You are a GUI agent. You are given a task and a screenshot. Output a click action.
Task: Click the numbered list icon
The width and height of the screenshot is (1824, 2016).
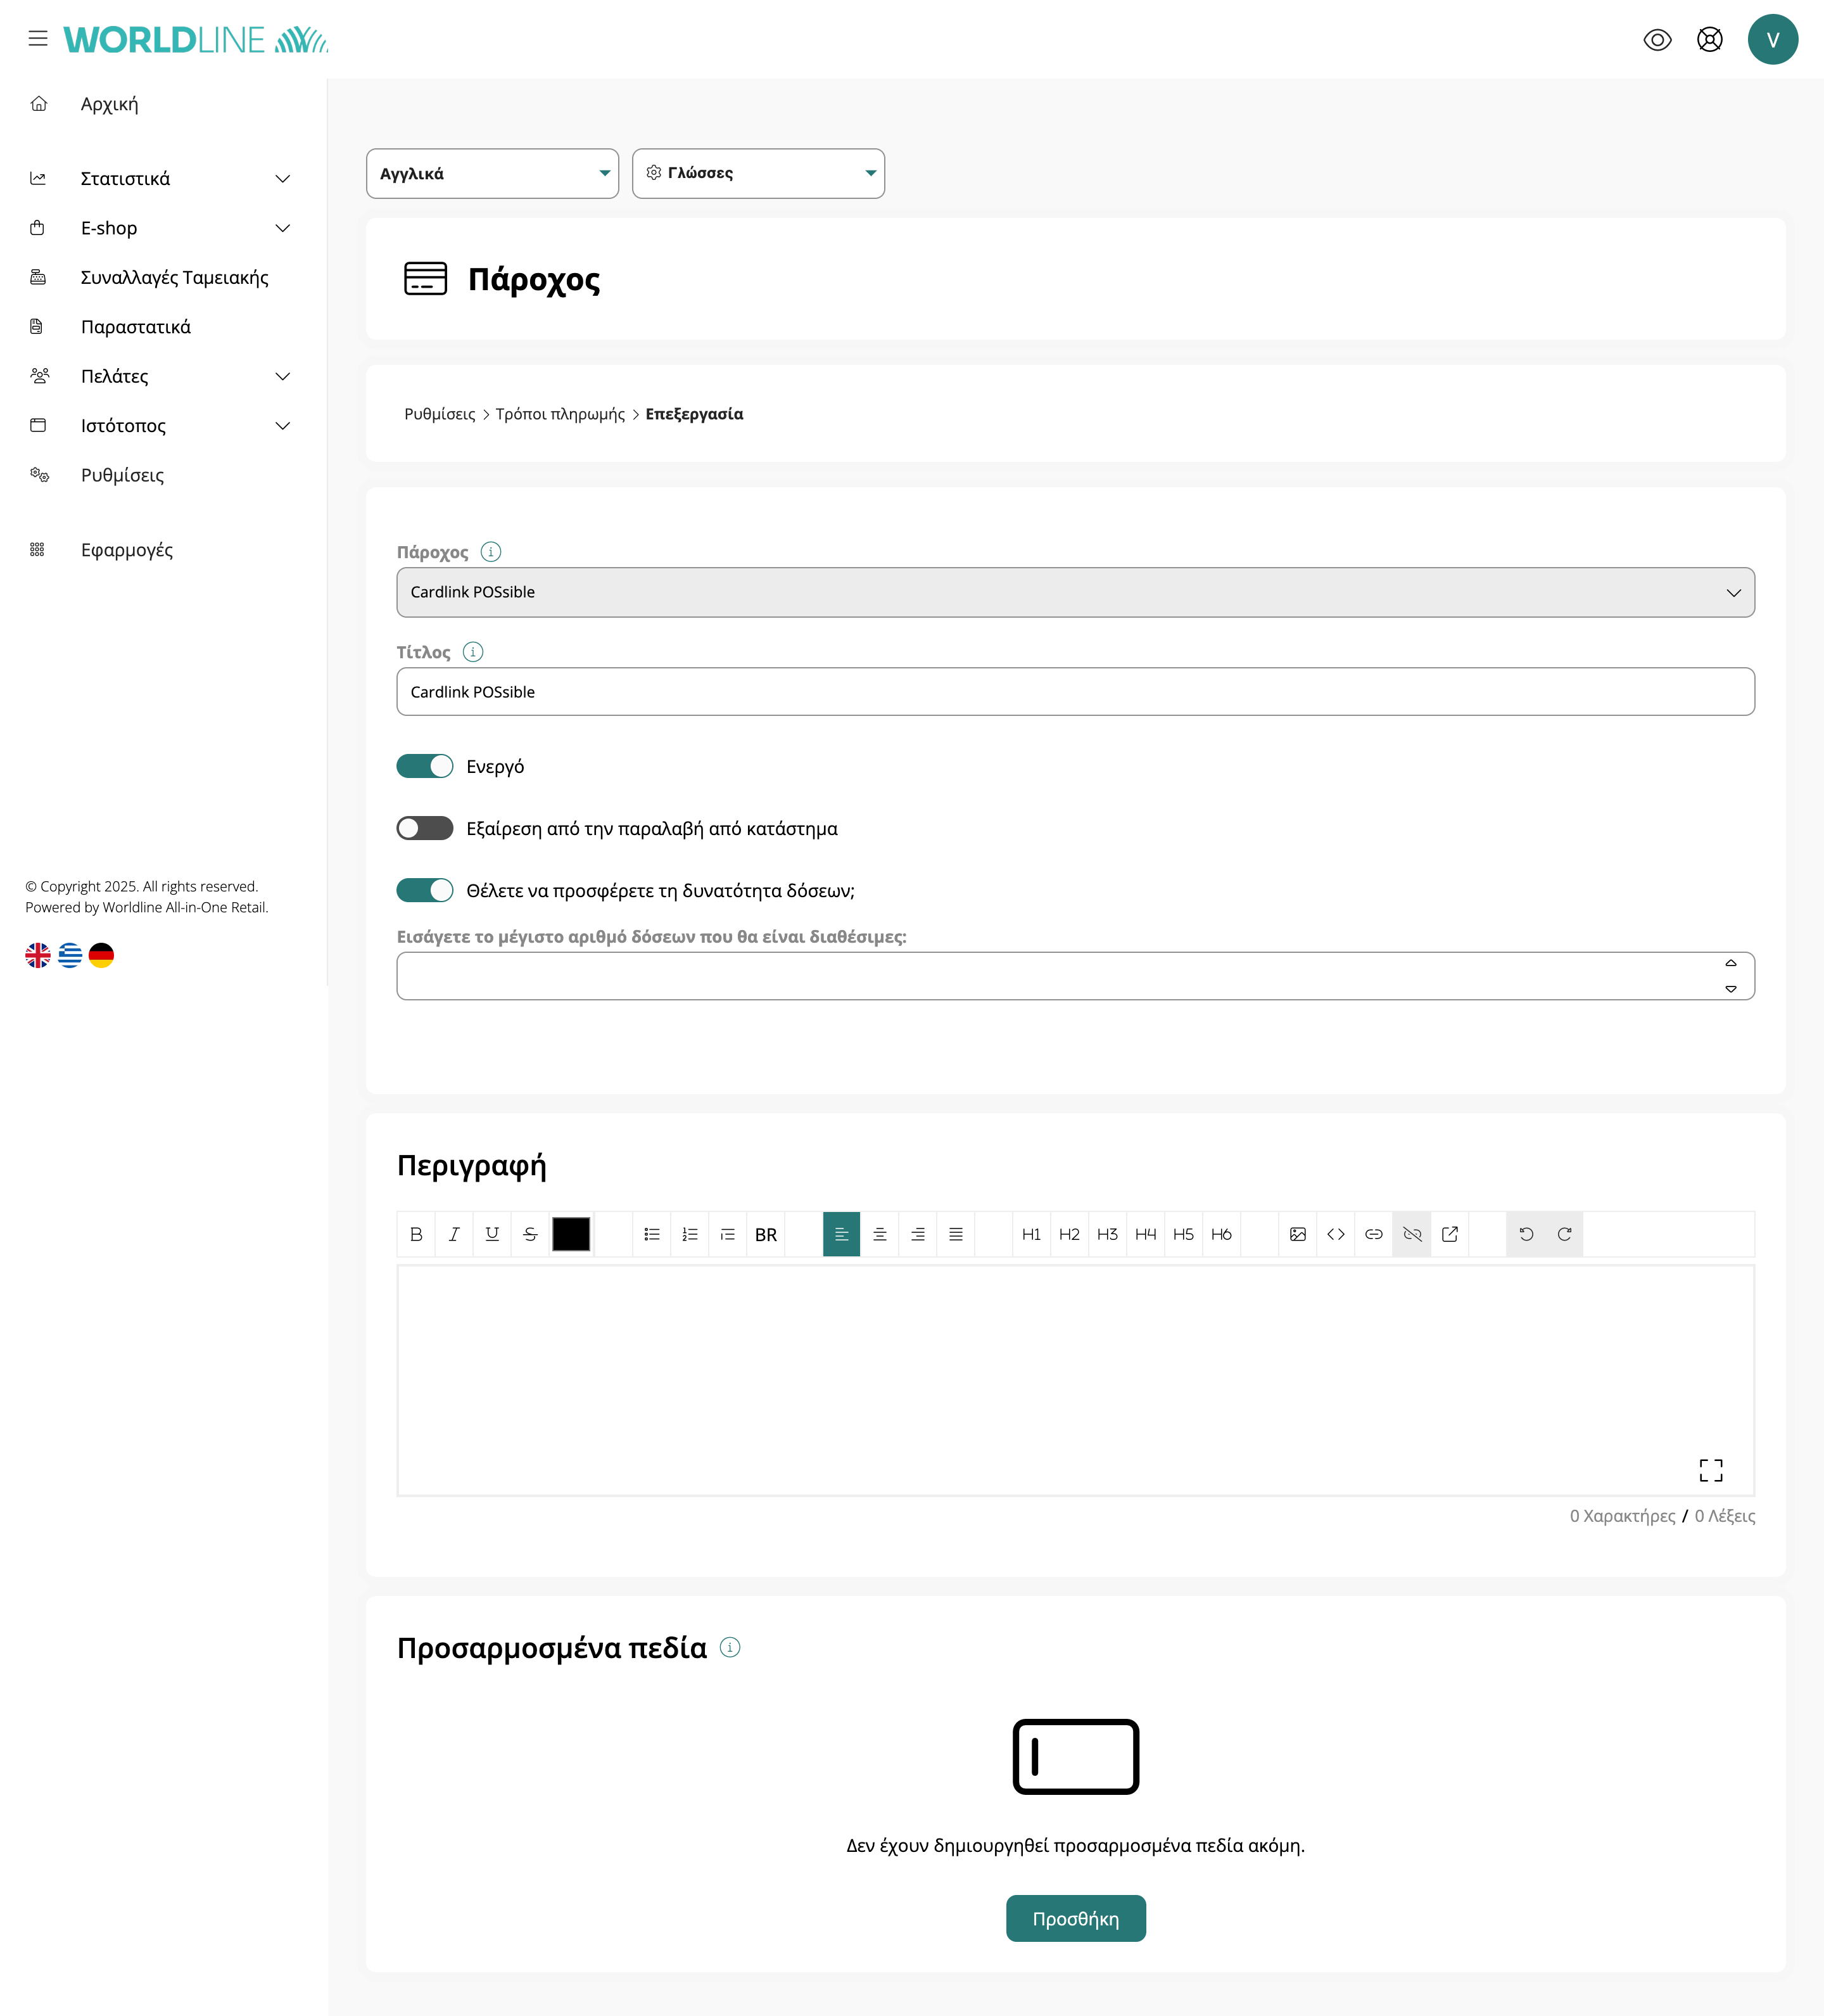(690, 1234)
